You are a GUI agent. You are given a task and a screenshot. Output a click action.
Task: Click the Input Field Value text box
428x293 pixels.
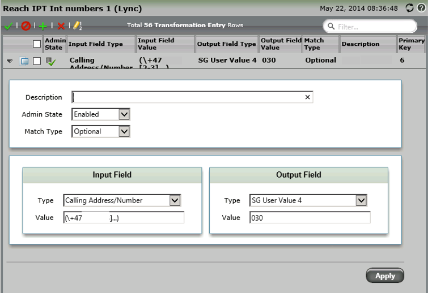(124, 218)
